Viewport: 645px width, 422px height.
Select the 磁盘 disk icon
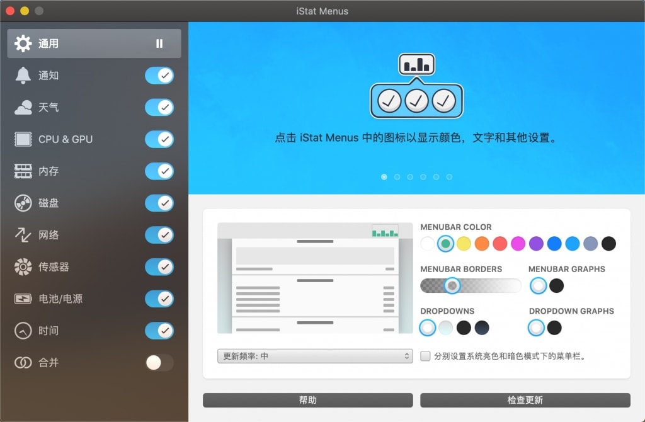tap(23, 203)
